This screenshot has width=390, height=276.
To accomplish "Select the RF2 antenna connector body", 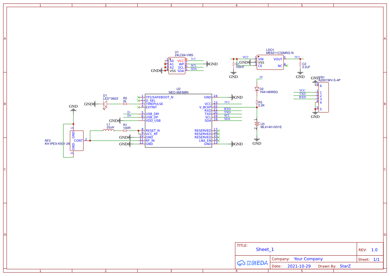I will tap(77, 141).
